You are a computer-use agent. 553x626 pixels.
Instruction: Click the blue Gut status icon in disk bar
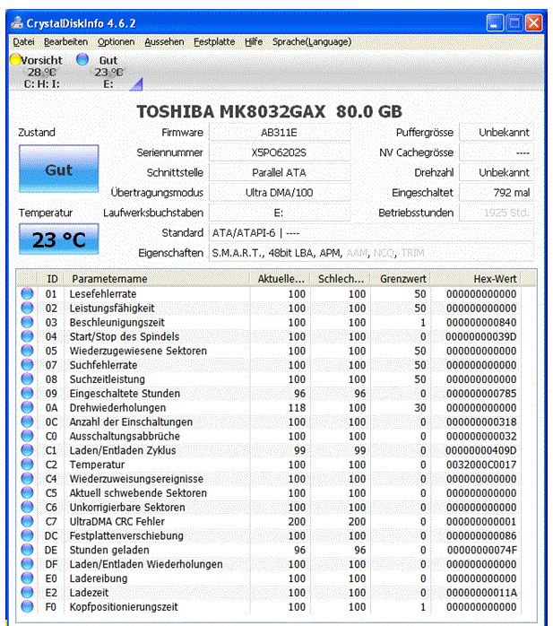pyautogui.click(x=82, y=59)
